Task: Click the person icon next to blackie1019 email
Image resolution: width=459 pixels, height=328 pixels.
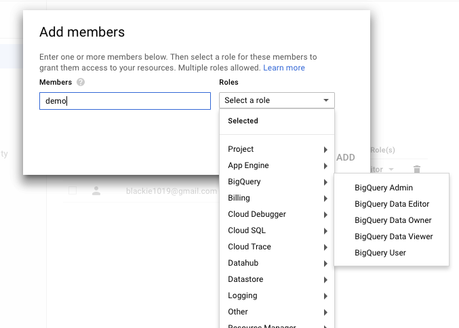Action: 96,191
